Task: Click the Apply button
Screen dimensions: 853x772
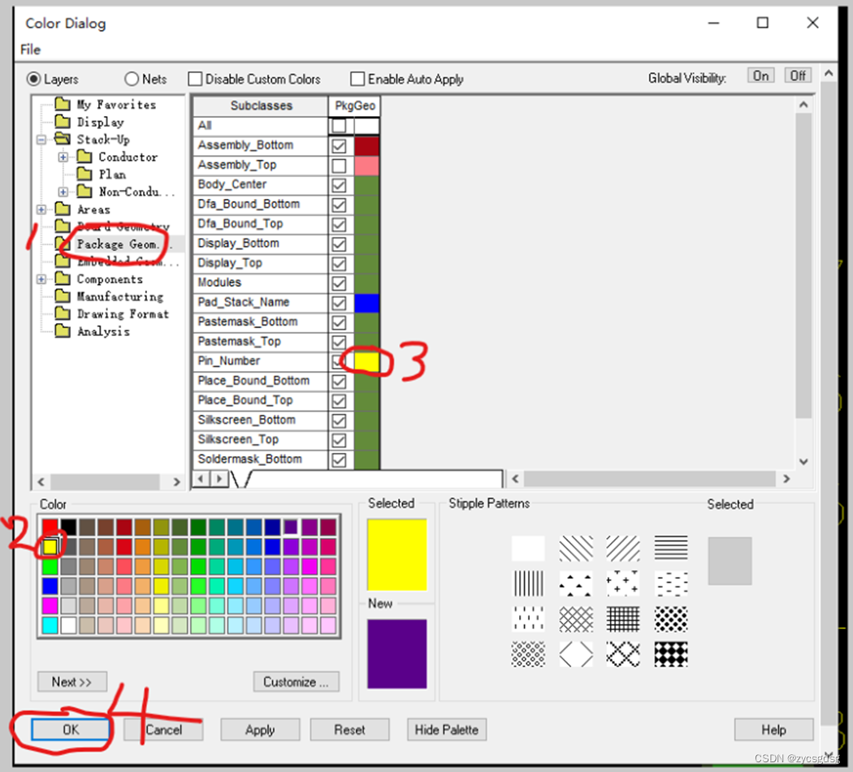Action: (260, 730)
